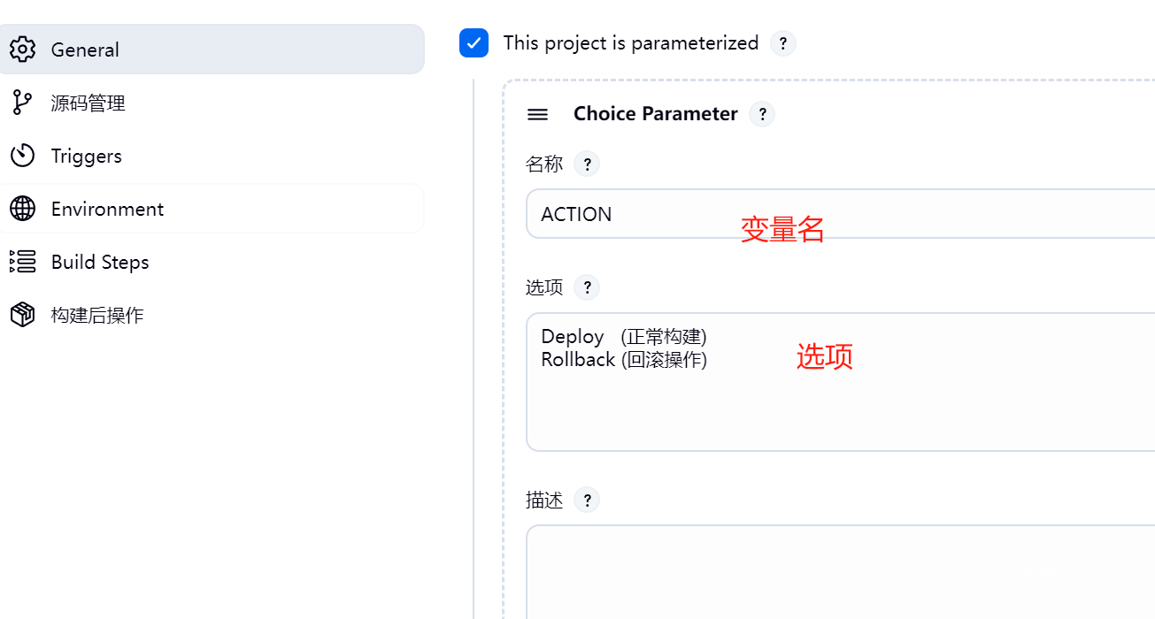The height and width of the screenshot is (619, 1155).
Task: Uncheck This project is parameterized
Action: (474, 42)
